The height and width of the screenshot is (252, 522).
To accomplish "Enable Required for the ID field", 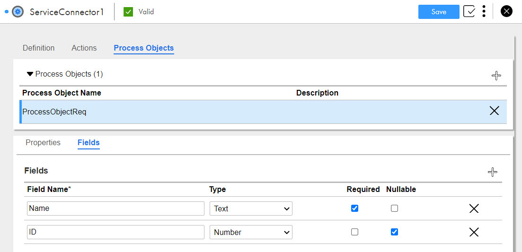I will (x=354, y=232).
